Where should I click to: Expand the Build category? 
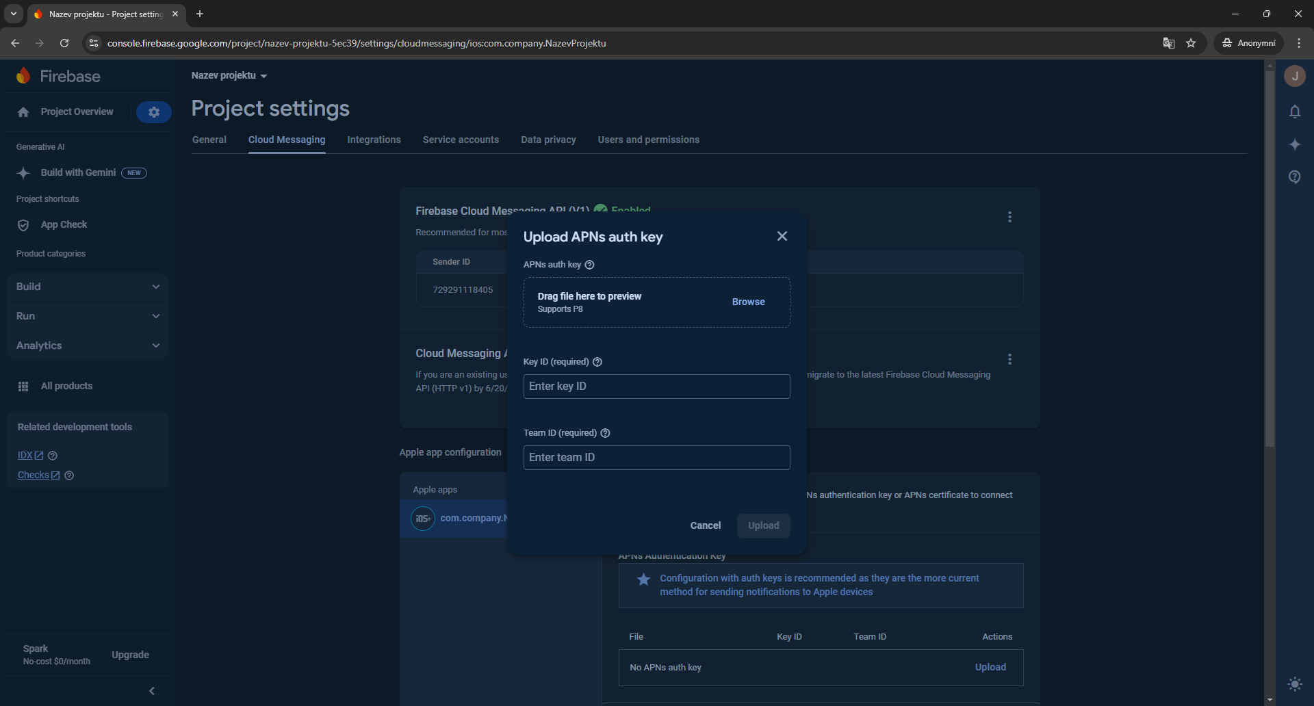88,287
